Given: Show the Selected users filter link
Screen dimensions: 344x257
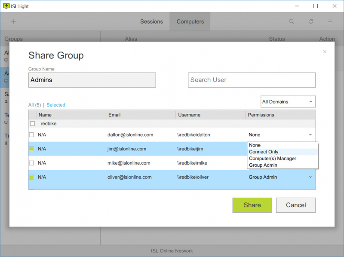Looking at the screenshot, I should tap(56, 105).
